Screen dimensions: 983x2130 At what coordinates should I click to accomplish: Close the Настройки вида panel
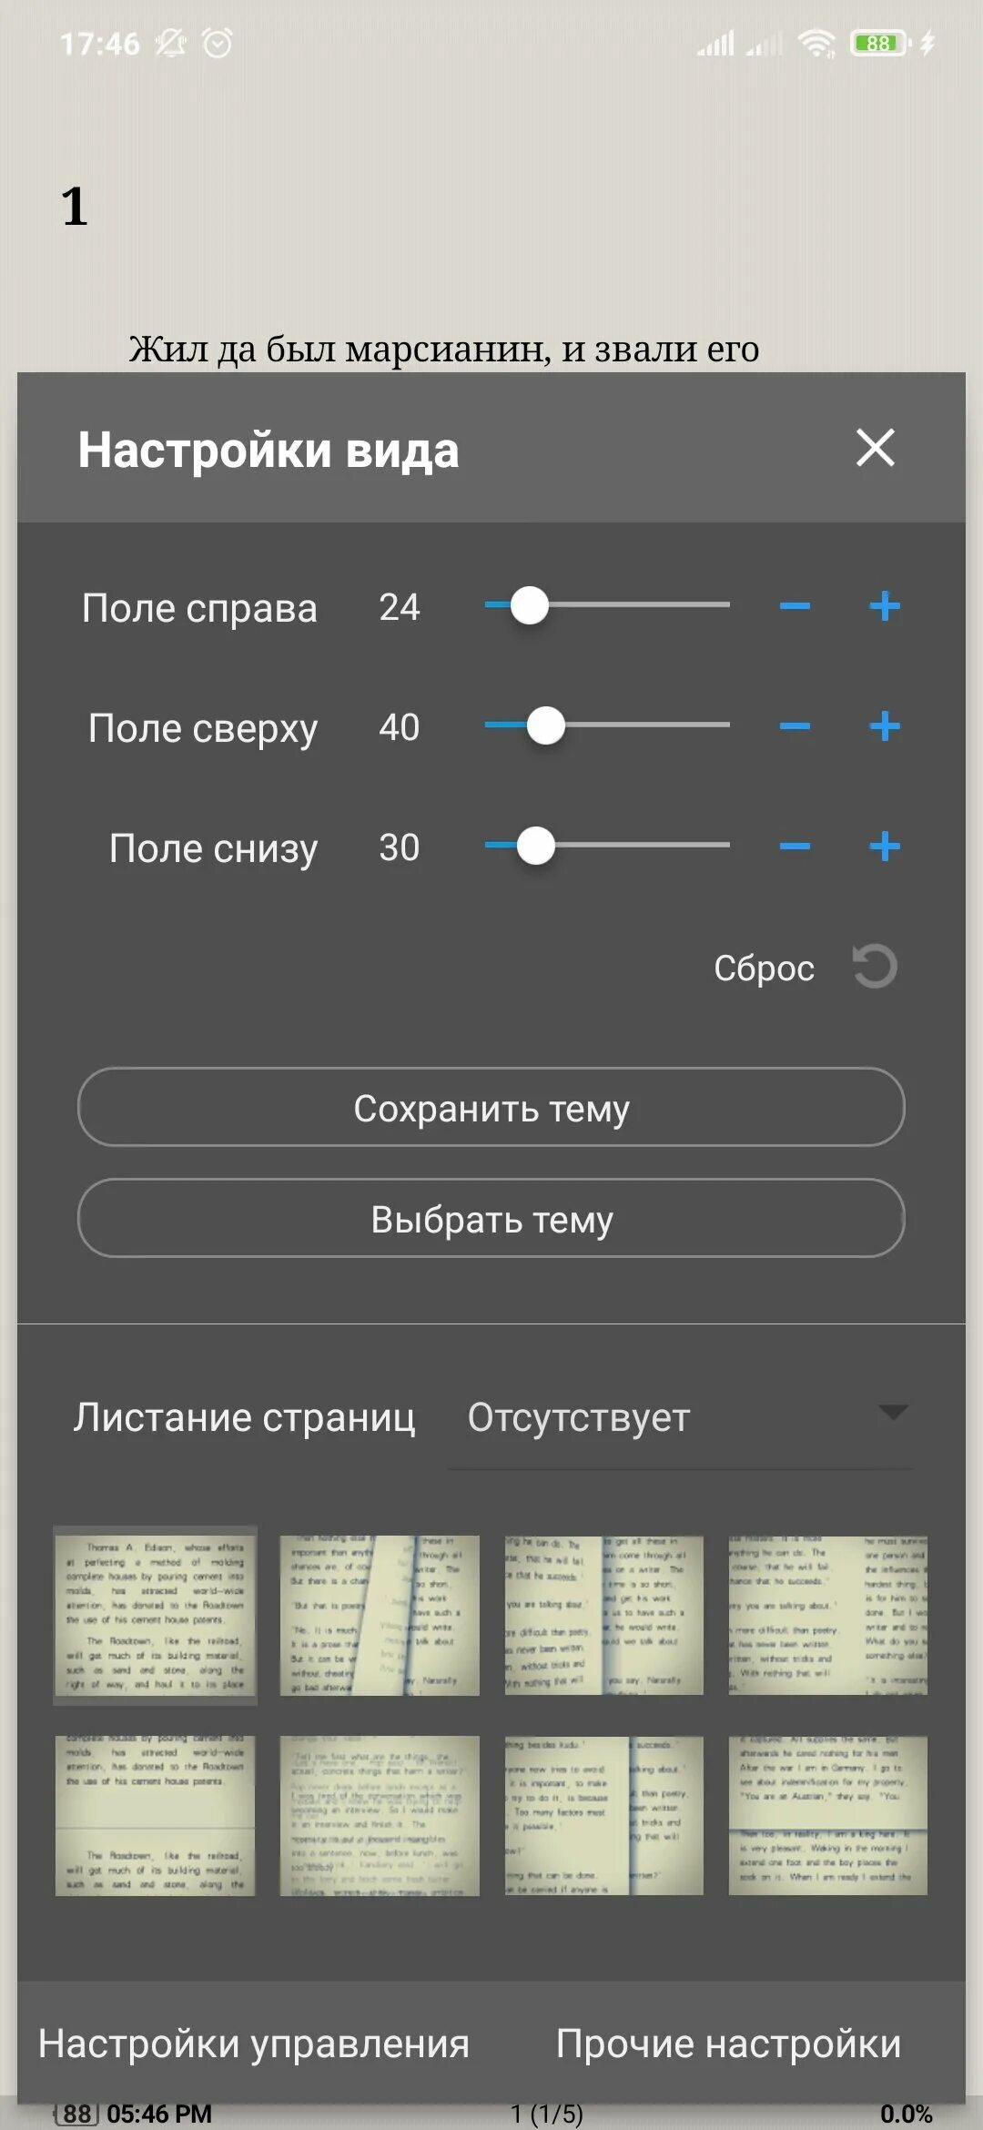876,448
